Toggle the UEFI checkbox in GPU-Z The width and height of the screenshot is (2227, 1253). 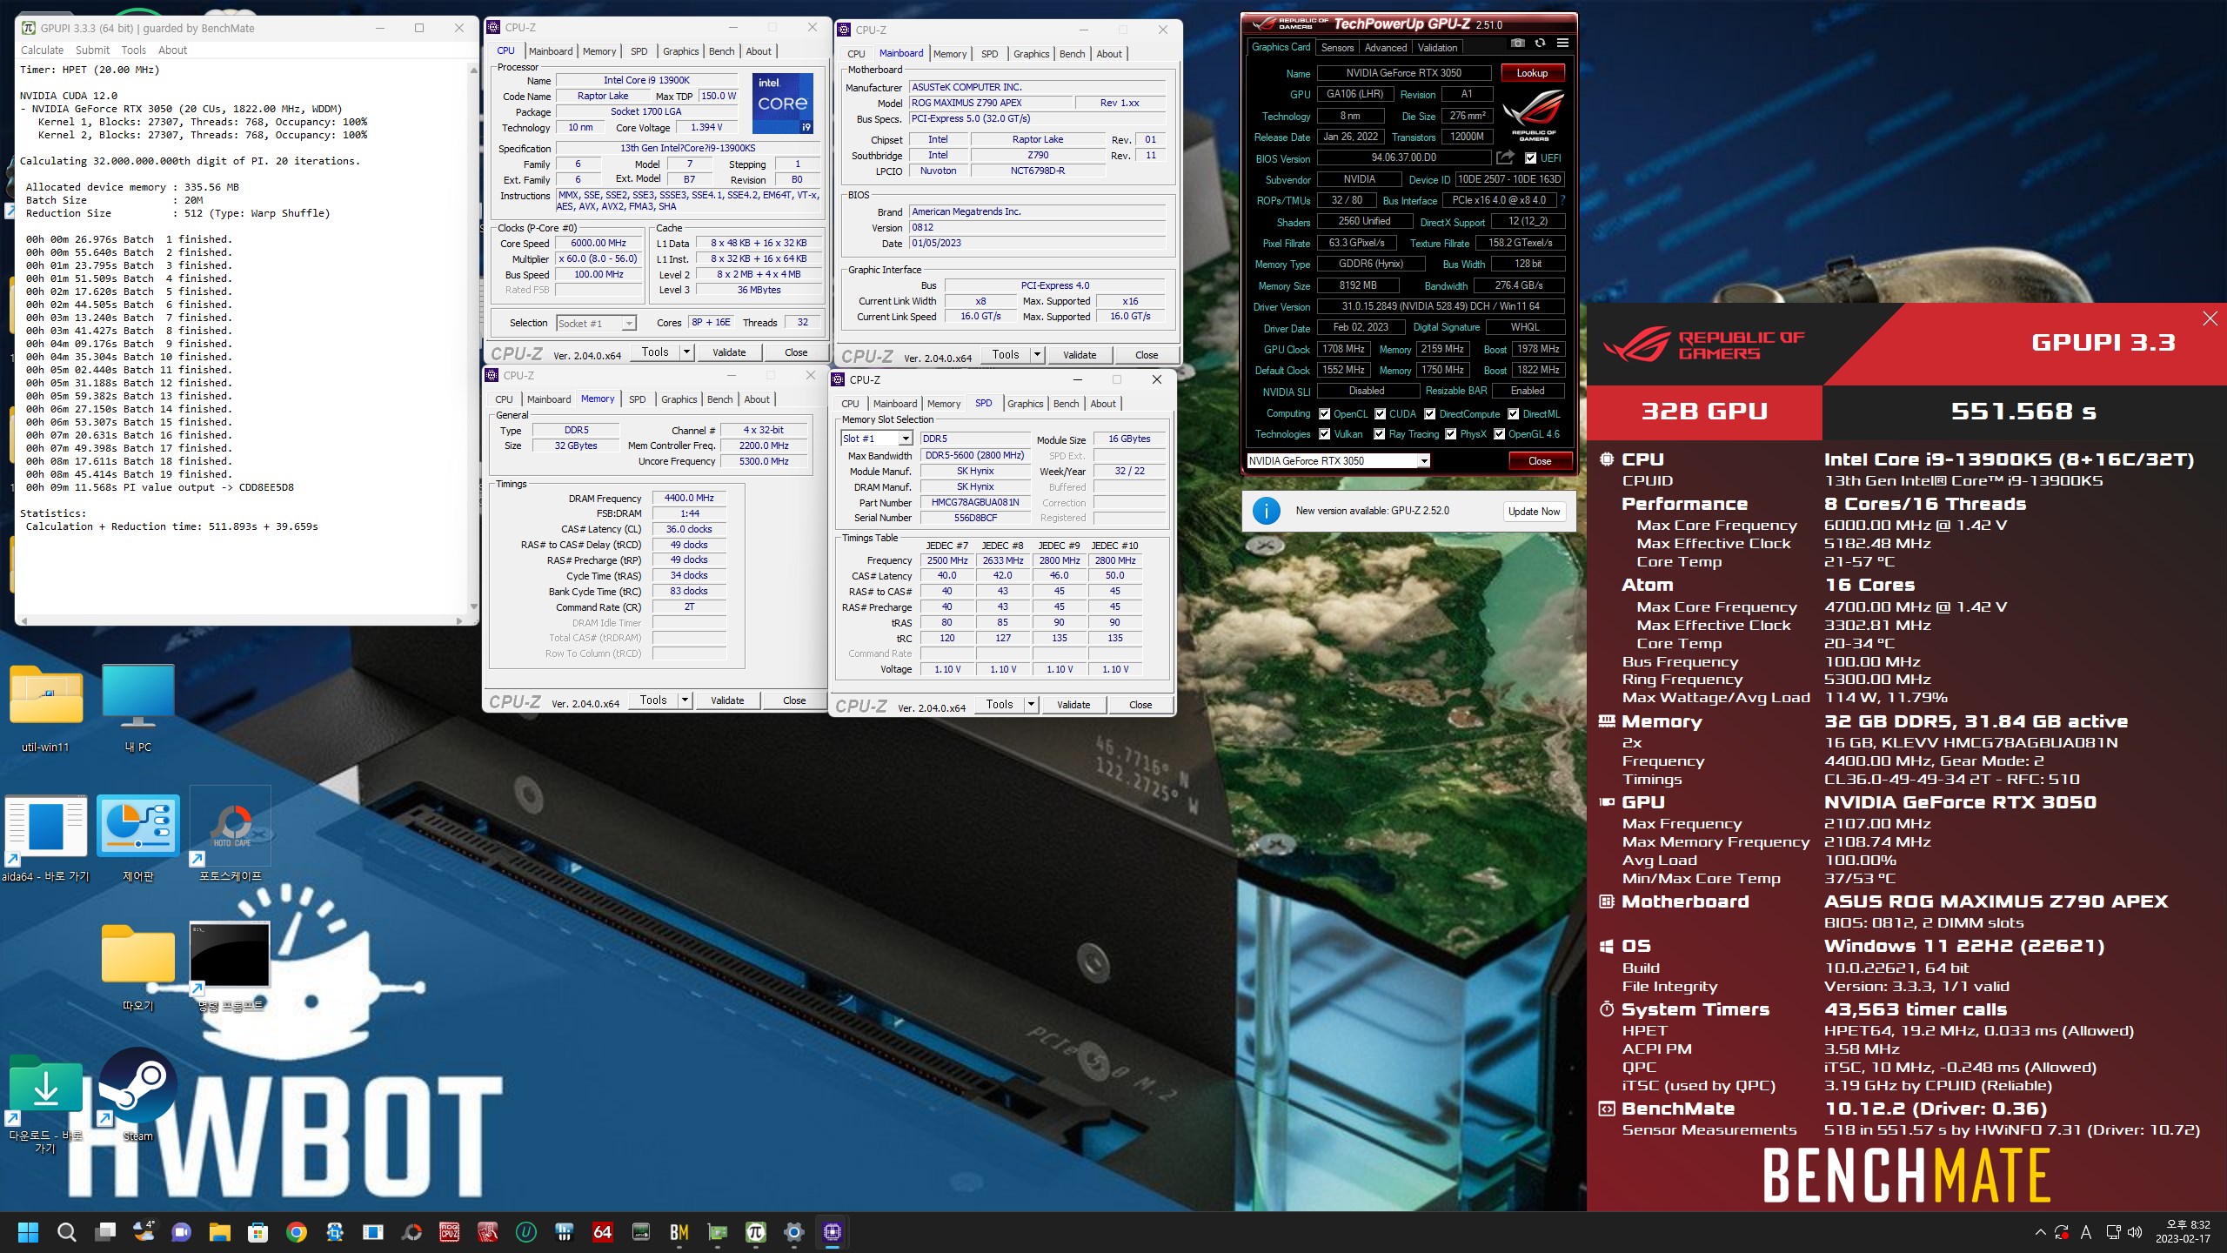[x=1530, y=158]
